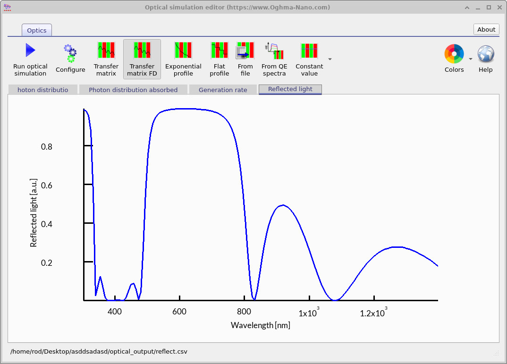Screen dimensions: 507x364
Task: Switch to the Generation rate tab
Action: click(x=223, y=90)
